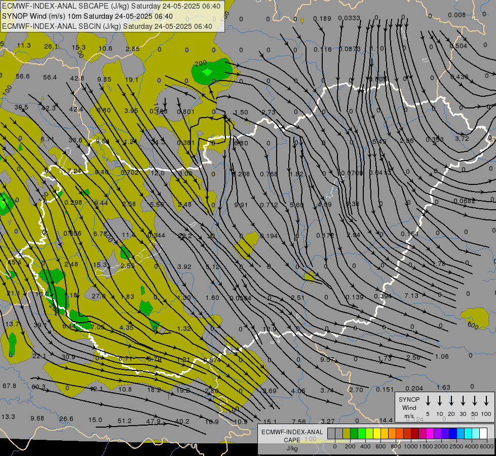Click the map value 60.3
Screen dimensions: 496x456
click(39, 387)
